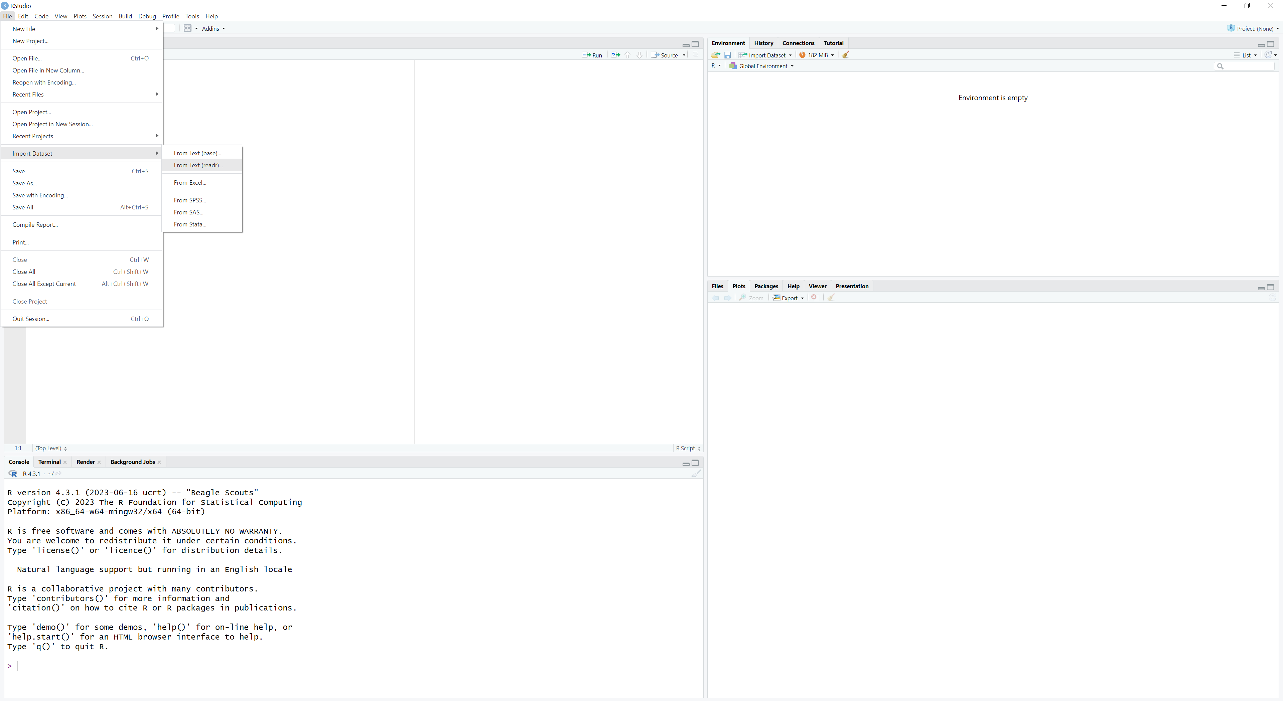This screenshot has width=1283, height=701.
Task: Open the Packages tab
Action: click(x=765, y=286)
